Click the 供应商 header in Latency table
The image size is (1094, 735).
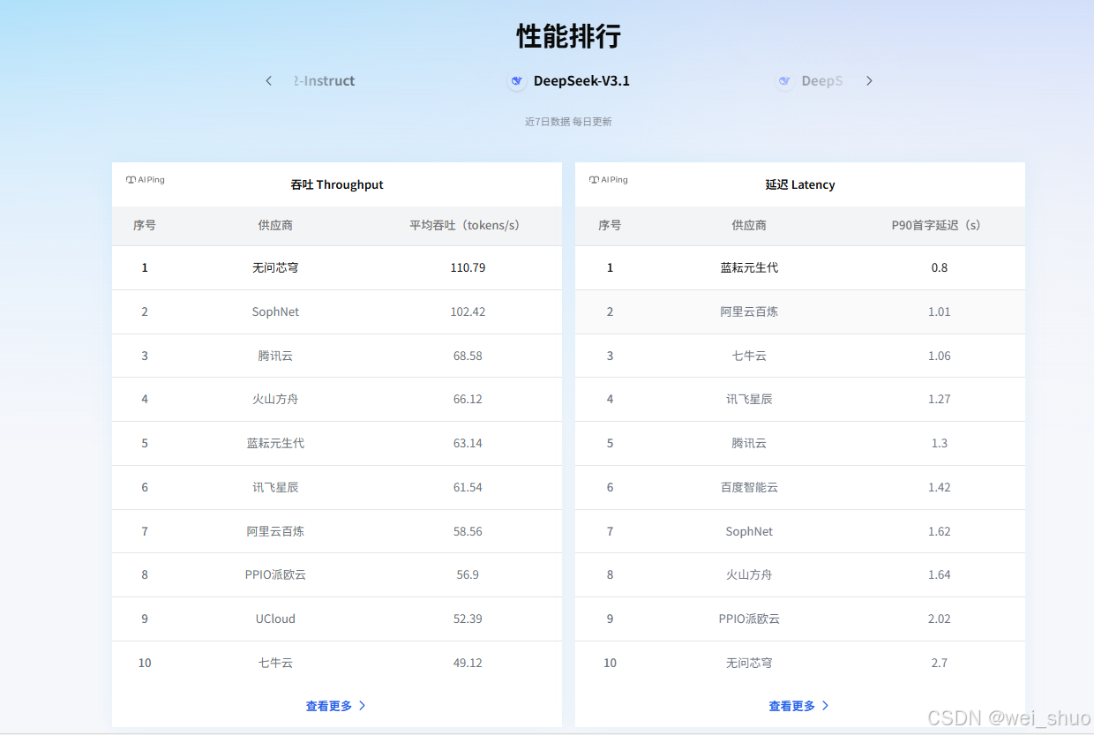(749, 225)
